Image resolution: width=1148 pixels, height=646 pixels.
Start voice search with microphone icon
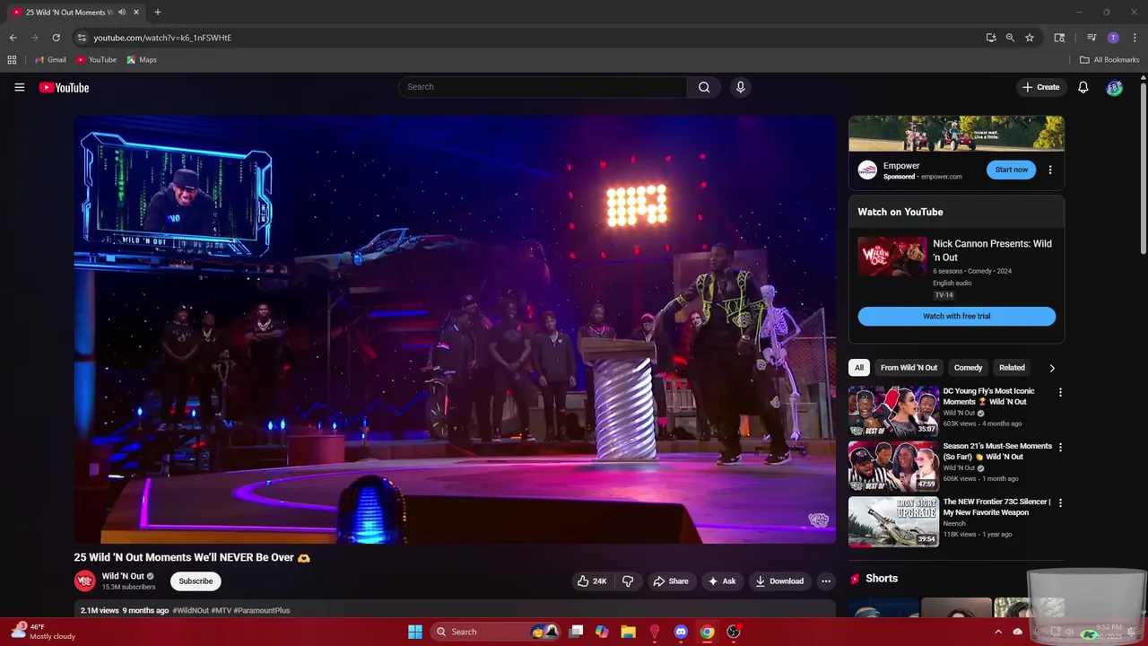(x=740, y=87)
